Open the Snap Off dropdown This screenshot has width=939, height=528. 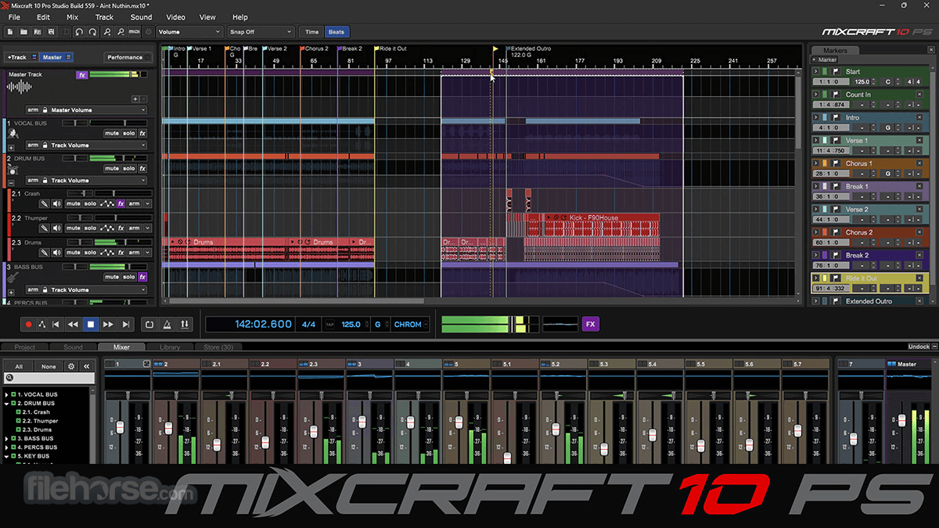[261, 32]
